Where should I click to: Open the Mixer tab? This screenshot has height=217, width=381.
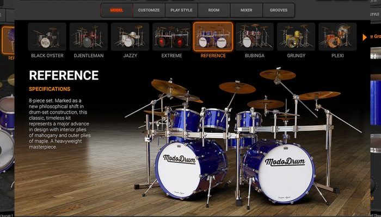pyautogui.click(x=246, y=10)
